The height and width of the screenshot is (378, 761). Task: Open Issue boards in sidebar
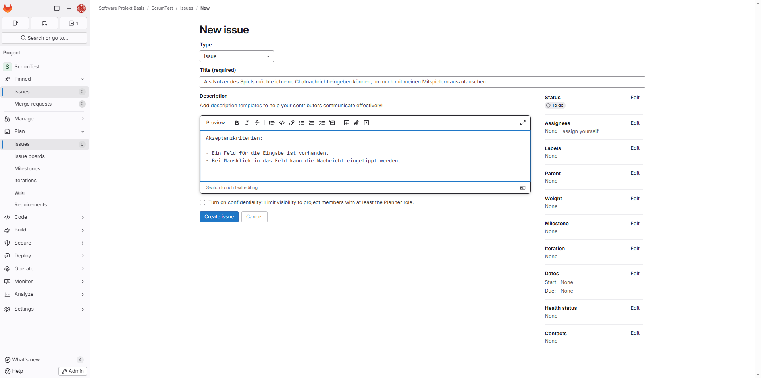30,156
